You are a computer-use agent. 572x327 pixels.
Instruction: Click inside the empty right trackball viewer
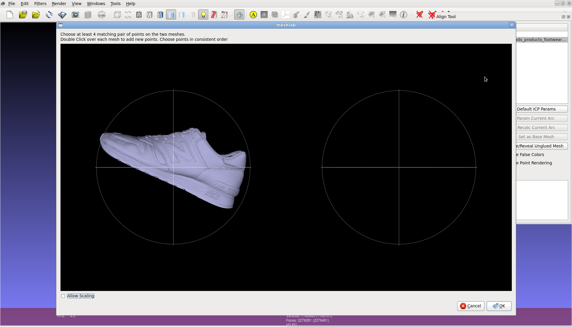pyautogui.click(x=399, y=167)
